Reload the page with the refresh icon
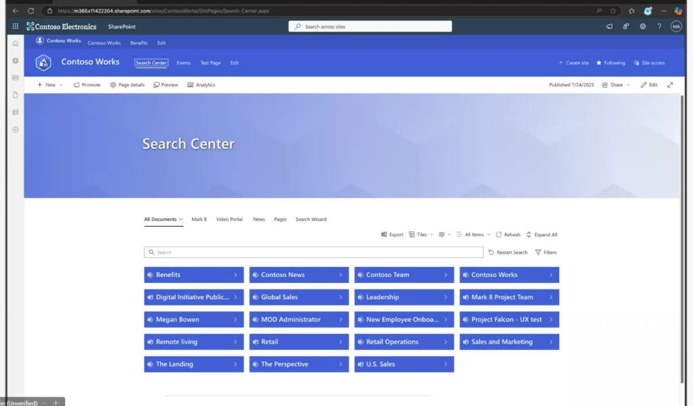Image resolution: width=693 pixels, height=406 pixels. 30,11
